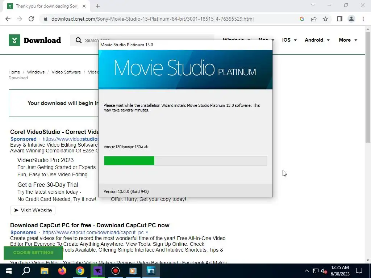Bookmark this page with the star
The height and width of the screenshot is (278, 371).
click(x=325, y=19)
